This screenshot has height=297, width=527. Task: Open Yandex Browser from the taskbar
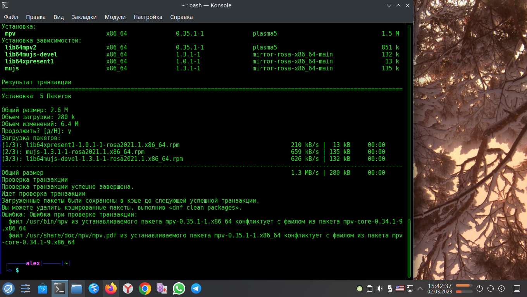128,288
